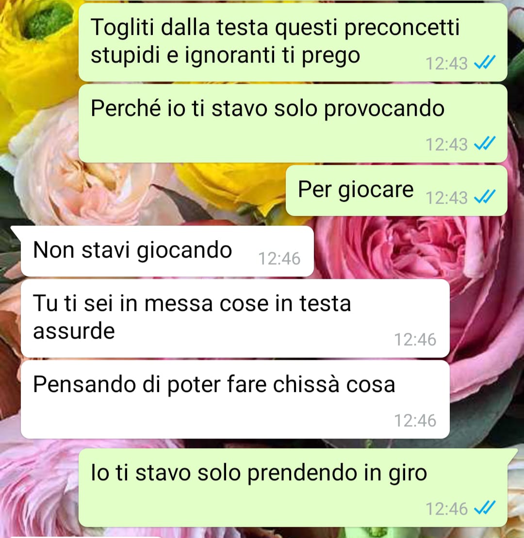This screenshot has height=538, width=524.
Task: Tap 12:46 timestamp on 'chissà cosa' message
Action: pos(415,421)
